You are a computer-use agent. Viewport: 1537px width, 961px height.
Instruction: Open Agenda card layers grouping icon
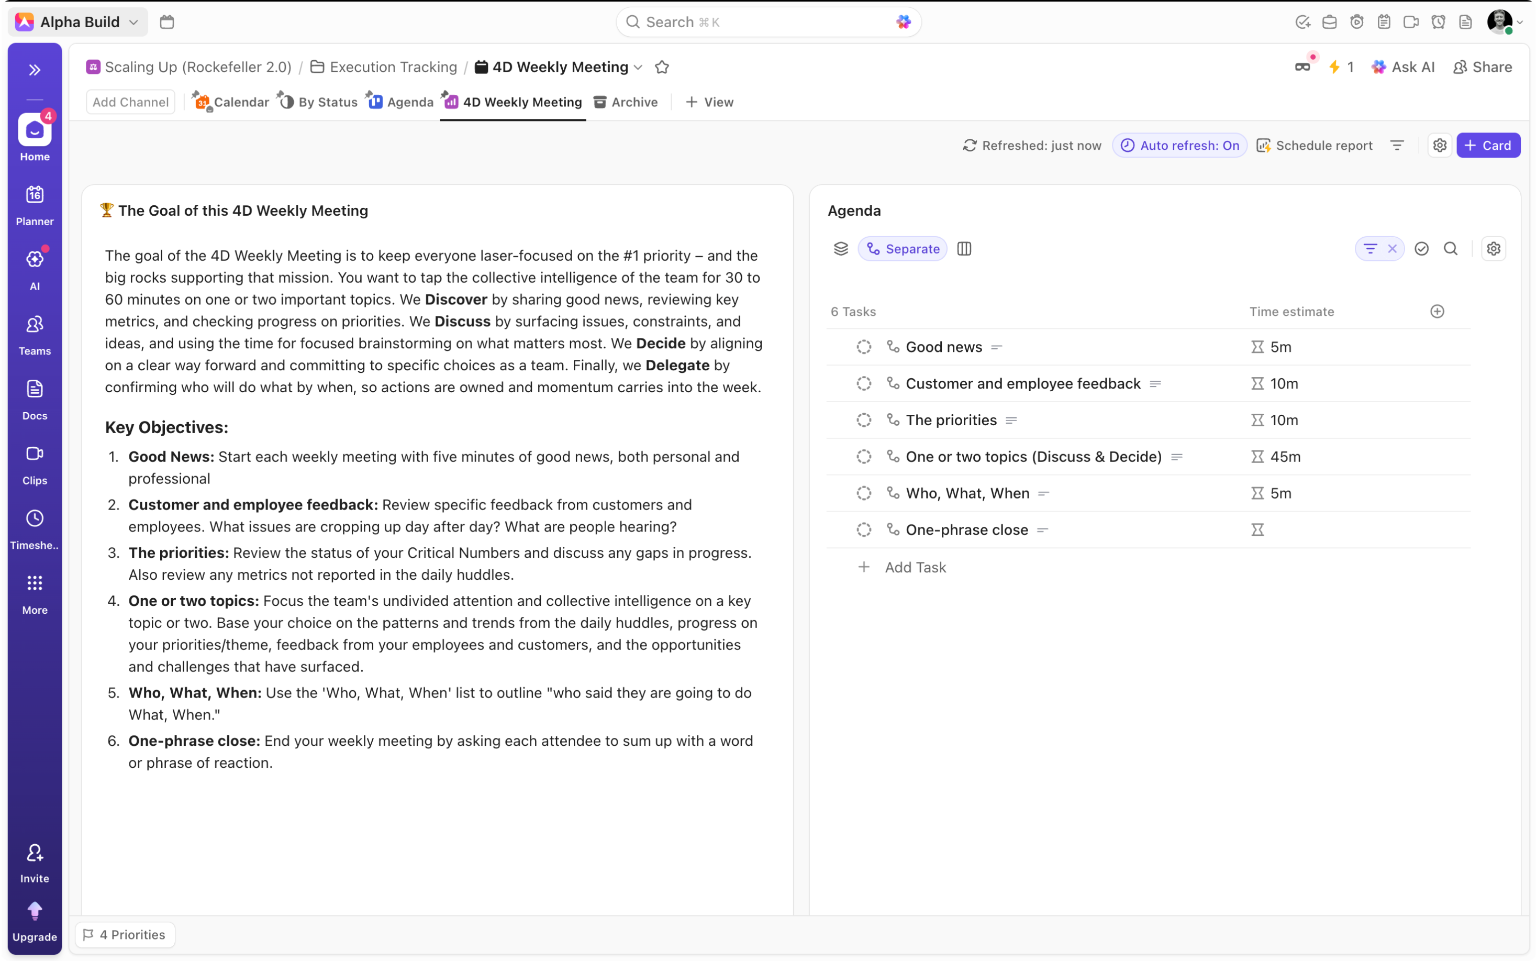click(x=841, y=249)
